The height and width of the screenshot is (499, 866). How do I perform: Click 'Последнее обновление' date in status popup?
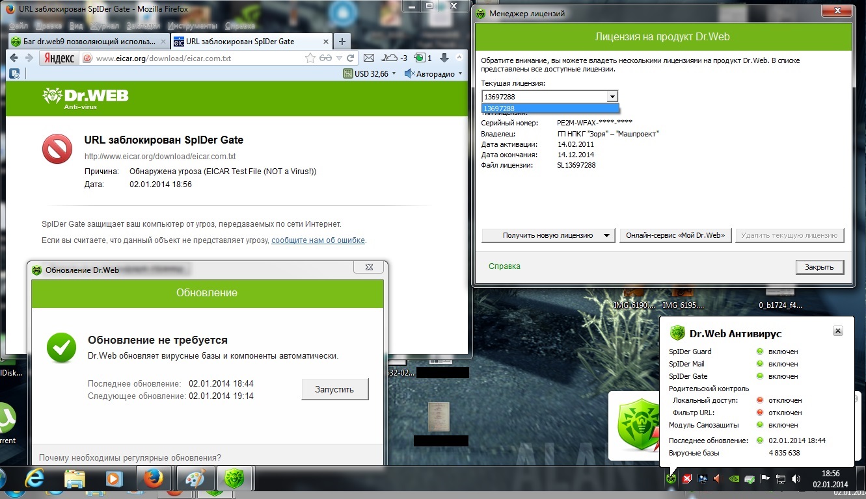pyautogui.click(x=797, y=441)
